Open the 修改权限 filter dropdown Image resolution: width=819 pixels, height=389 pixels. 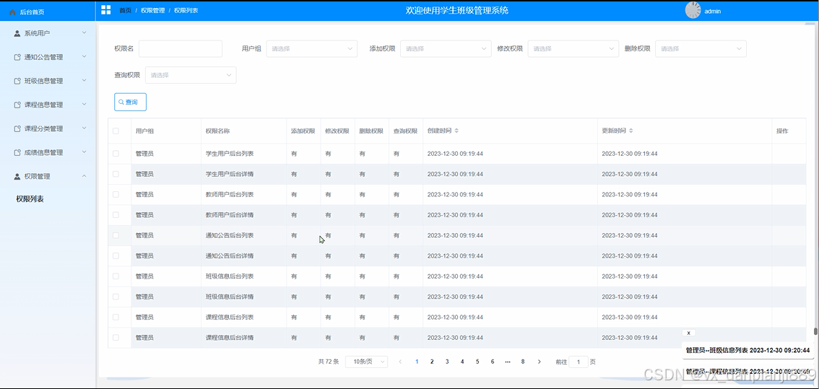click(x=573, y=48)
